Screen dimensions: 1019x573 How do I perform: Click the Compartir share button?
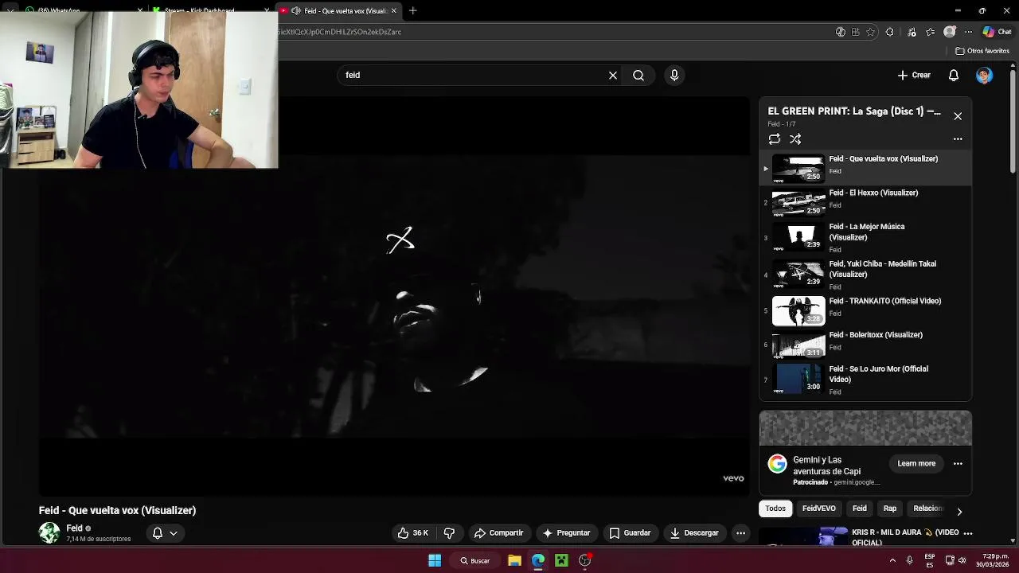point(499,533)
